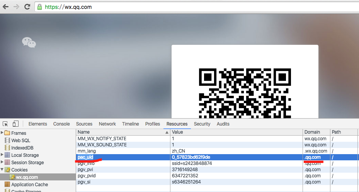Toggle device mode icon in DevTools
Viewport: 359px width, 192px height.
pyautogui.click(x=15, y=124)
